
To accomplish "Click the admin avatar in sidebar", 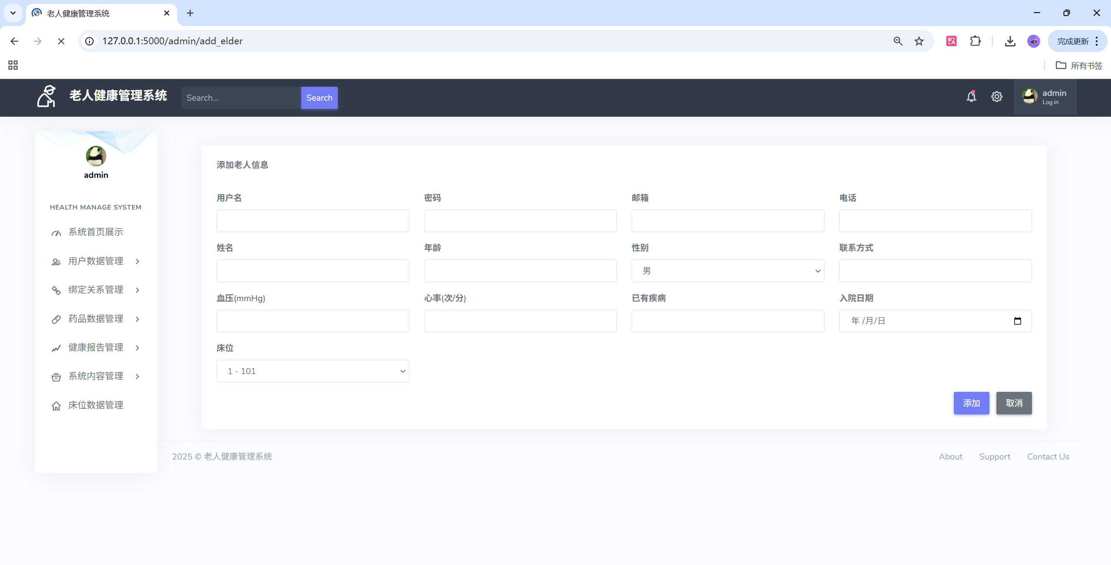I will coord(96,156).
